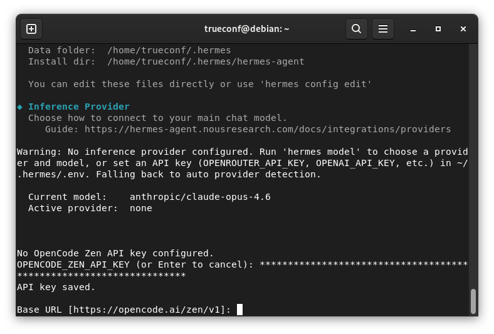This screenshot has height=334, width=494.
Task: Open a new terminal tab
Action: pos(31,29)
